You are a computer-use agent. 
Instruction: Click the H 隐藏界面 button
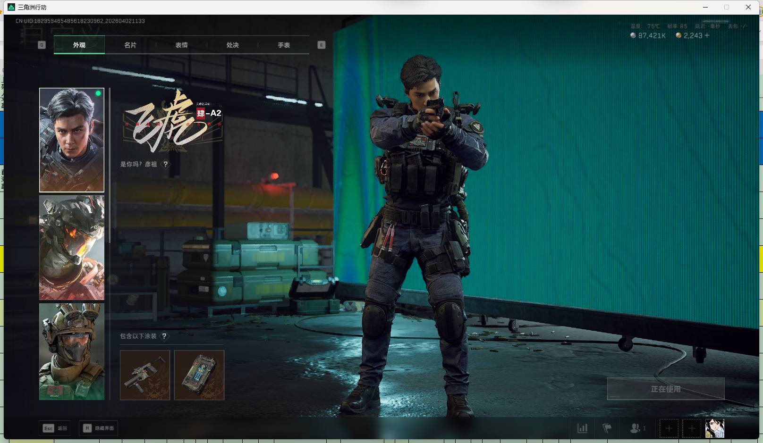(x=98, y=428)
